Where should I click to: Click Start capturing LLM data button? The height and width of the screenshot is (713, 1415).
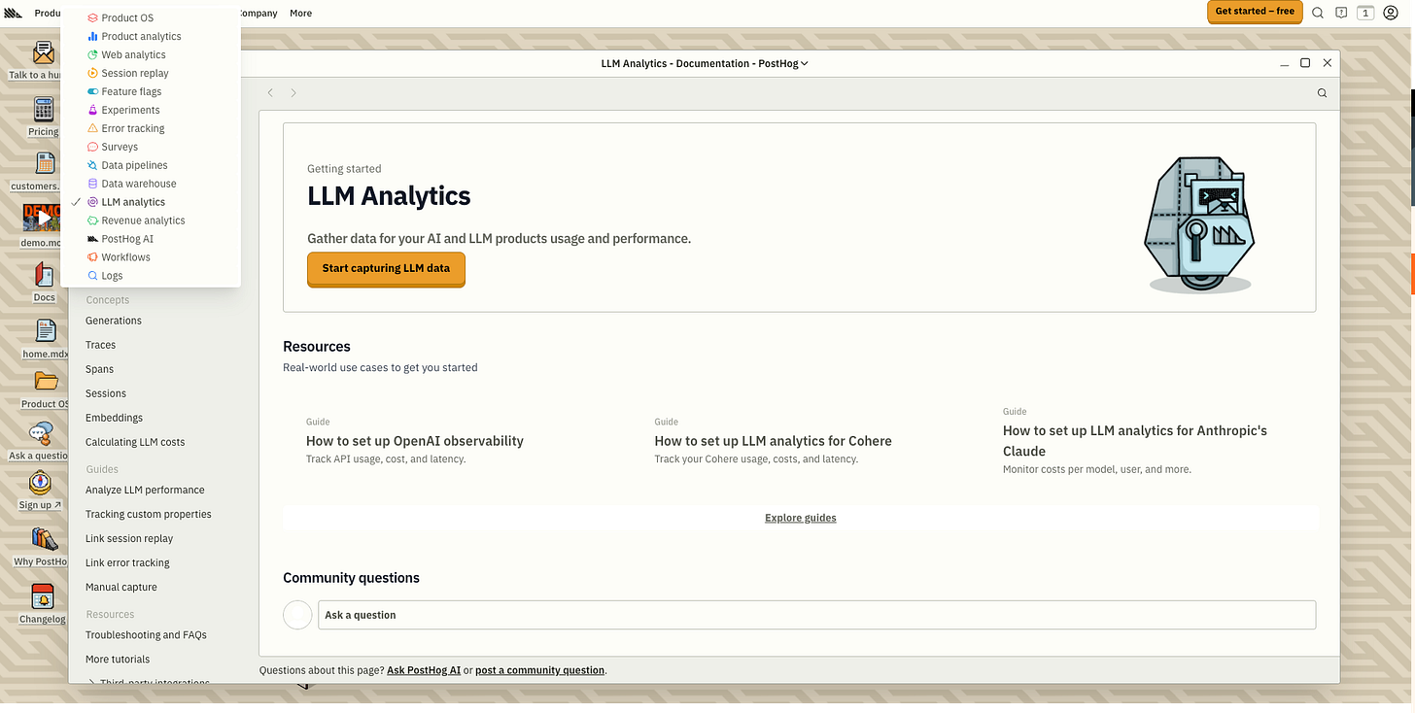pos(386,268)
